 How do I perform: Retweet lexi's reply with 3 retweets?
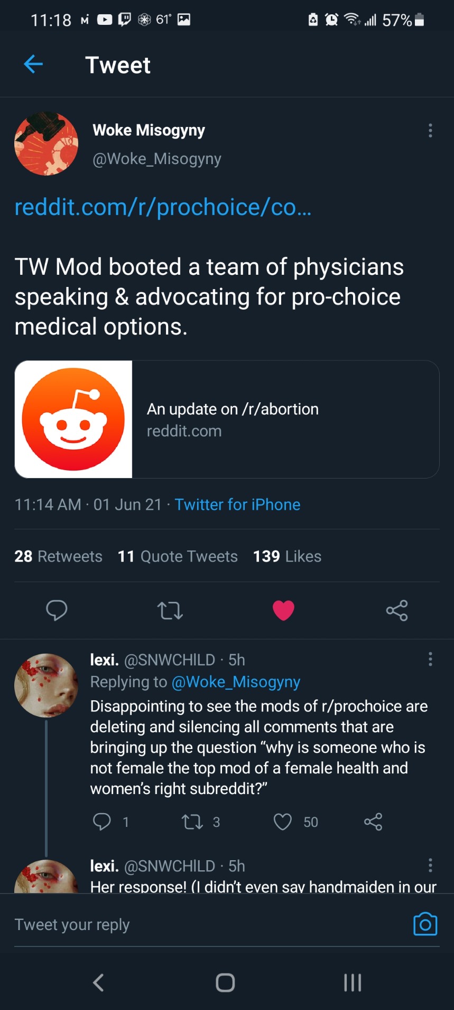click(192, 822)
